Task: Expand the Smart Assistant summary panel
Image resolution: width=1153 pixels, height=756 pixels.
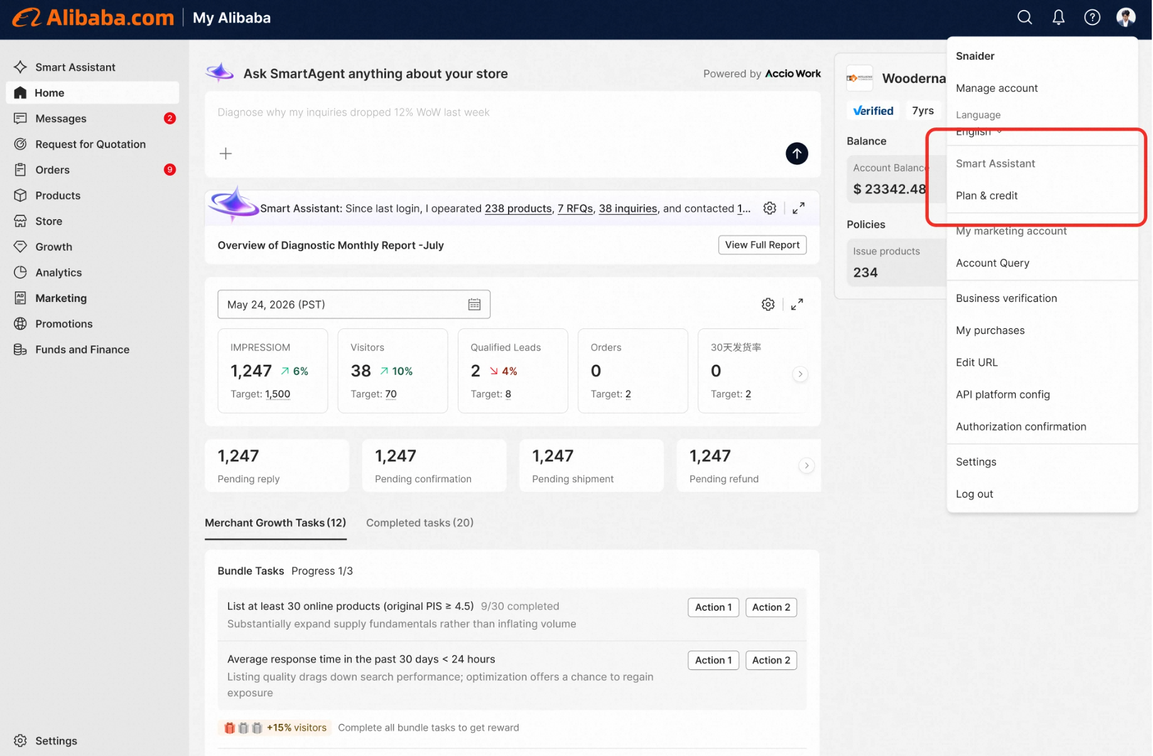Action: click(x=799, y=208)
